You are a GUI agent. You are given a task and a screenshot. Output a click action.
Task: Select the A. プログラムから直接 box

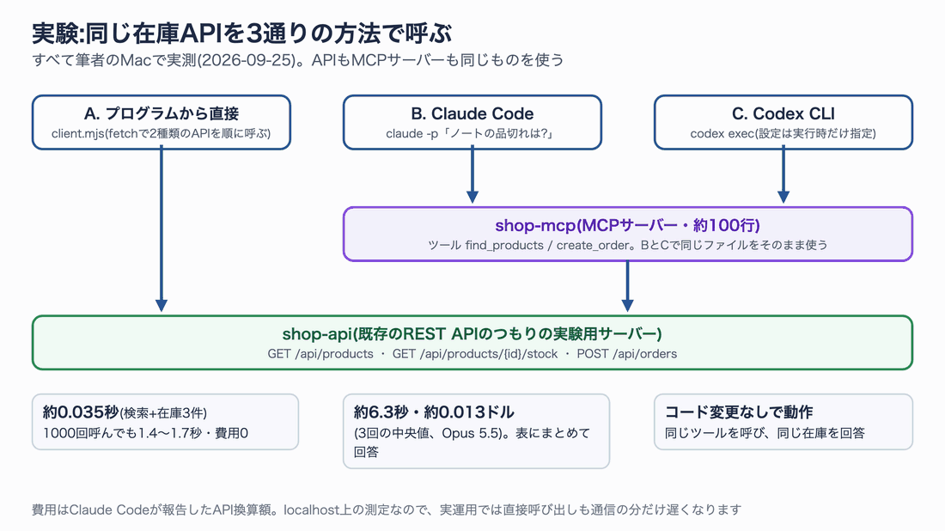click(x=162, y=122)
